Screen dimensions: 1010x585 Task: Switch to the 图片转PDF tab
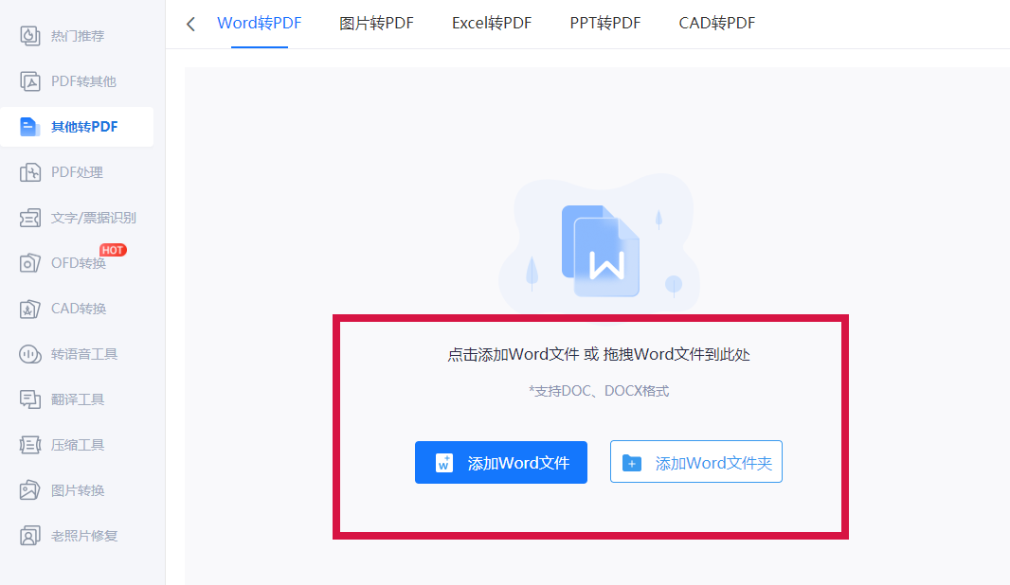(x=376, y=23)
